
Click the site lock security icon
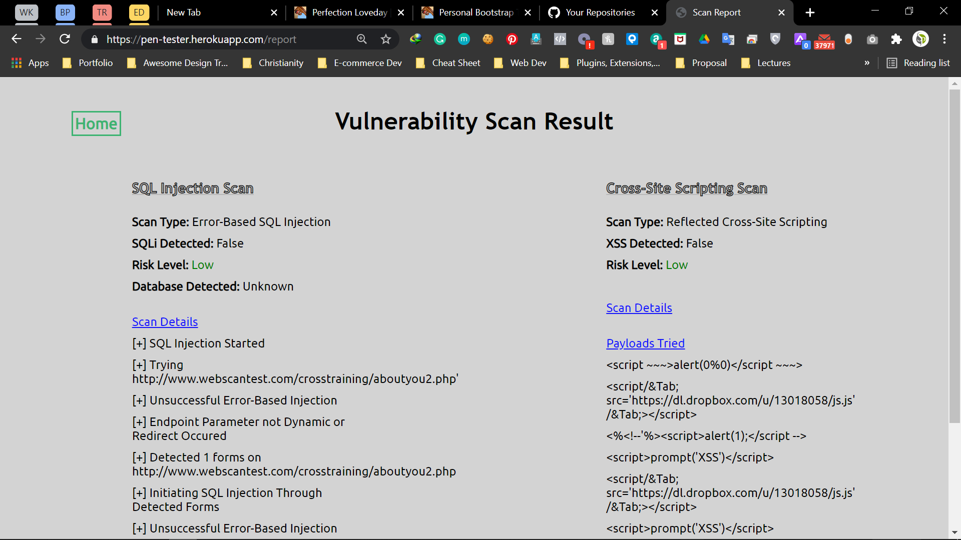(x=95, y=39)
